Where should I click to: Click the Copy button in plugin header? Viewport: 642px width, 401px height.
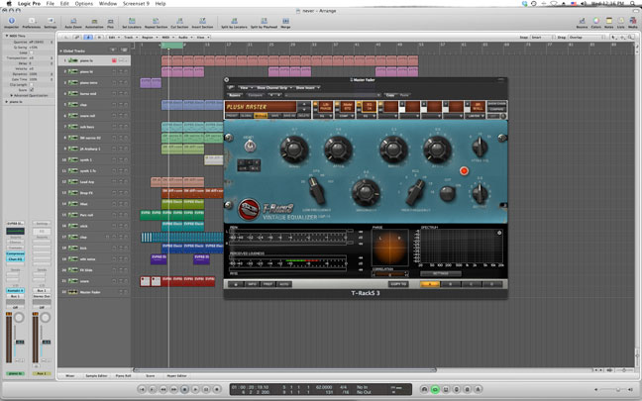tap(390, 95)
